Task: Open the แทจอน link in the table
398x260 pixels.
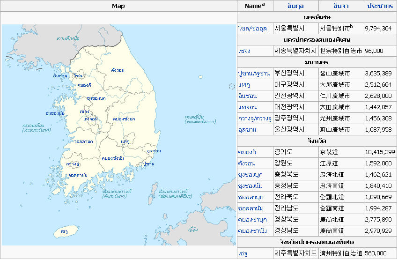Action: coord(248,107)
